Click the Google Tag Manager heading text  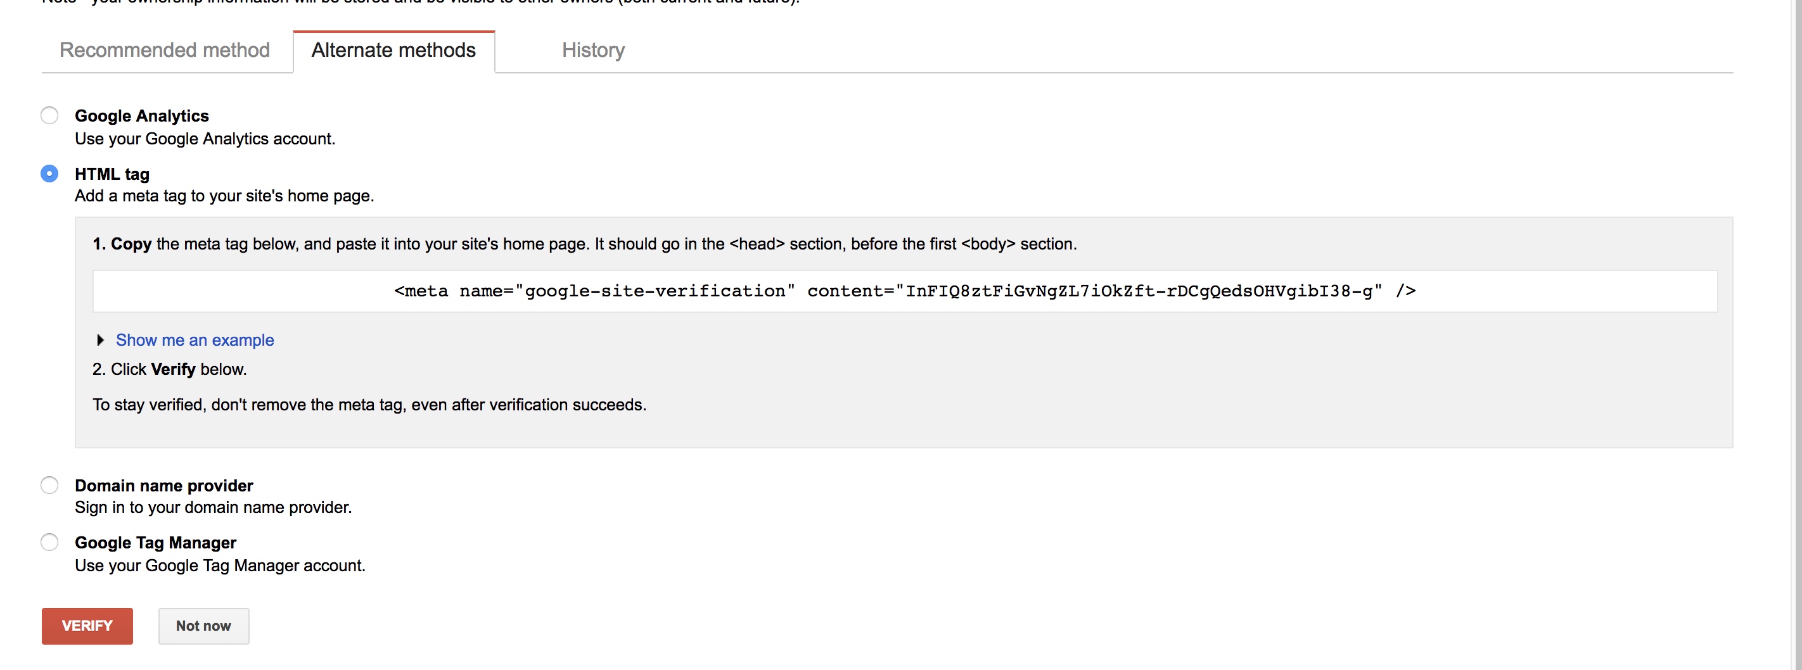point(155,543)
